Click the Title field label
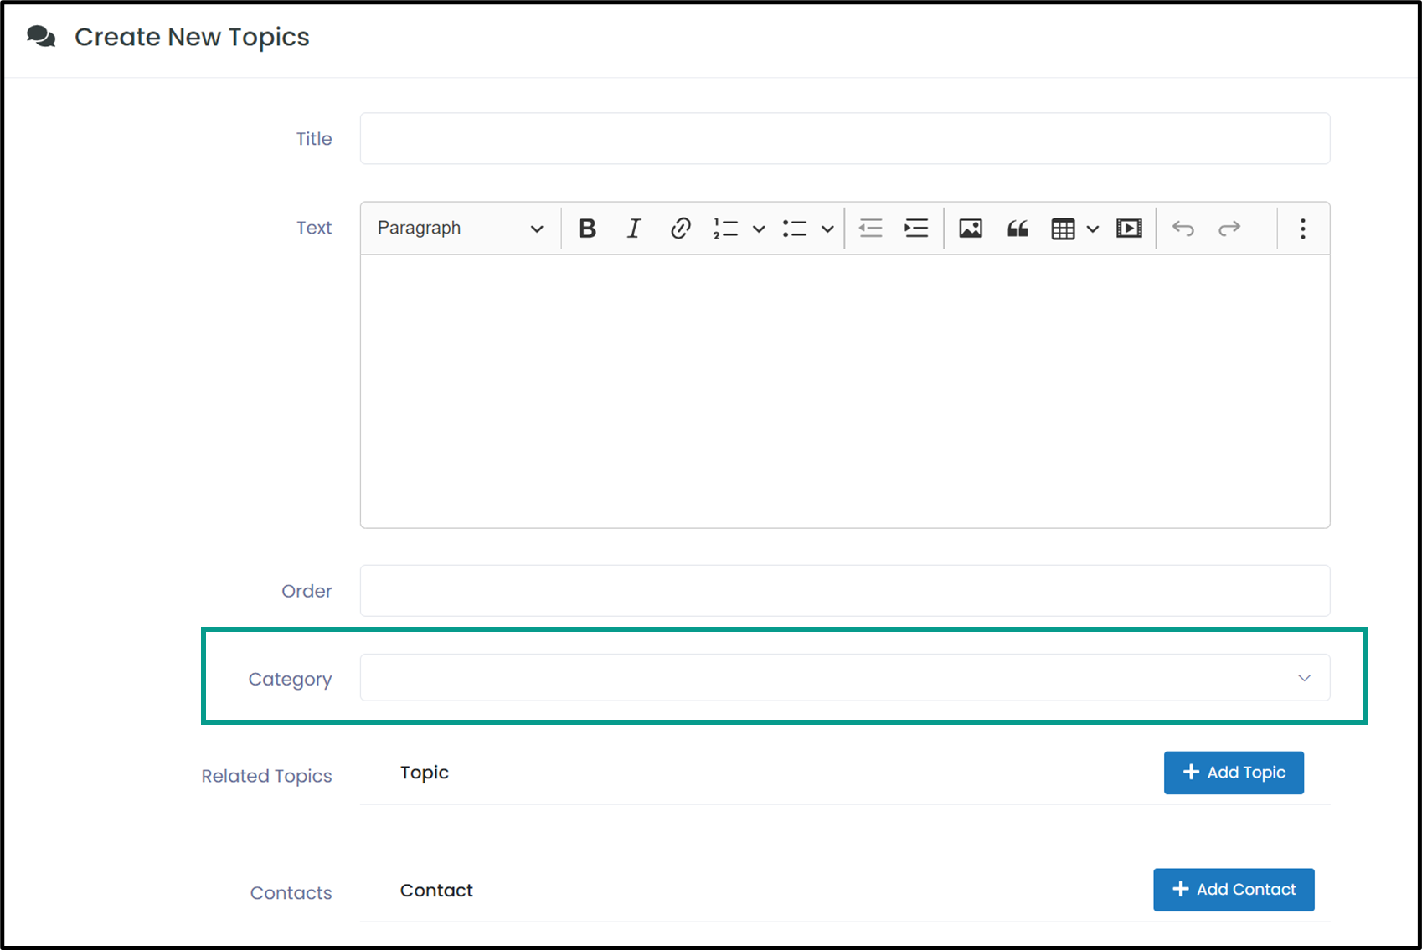Screen dimensions: 1422x950 [314, 139]
